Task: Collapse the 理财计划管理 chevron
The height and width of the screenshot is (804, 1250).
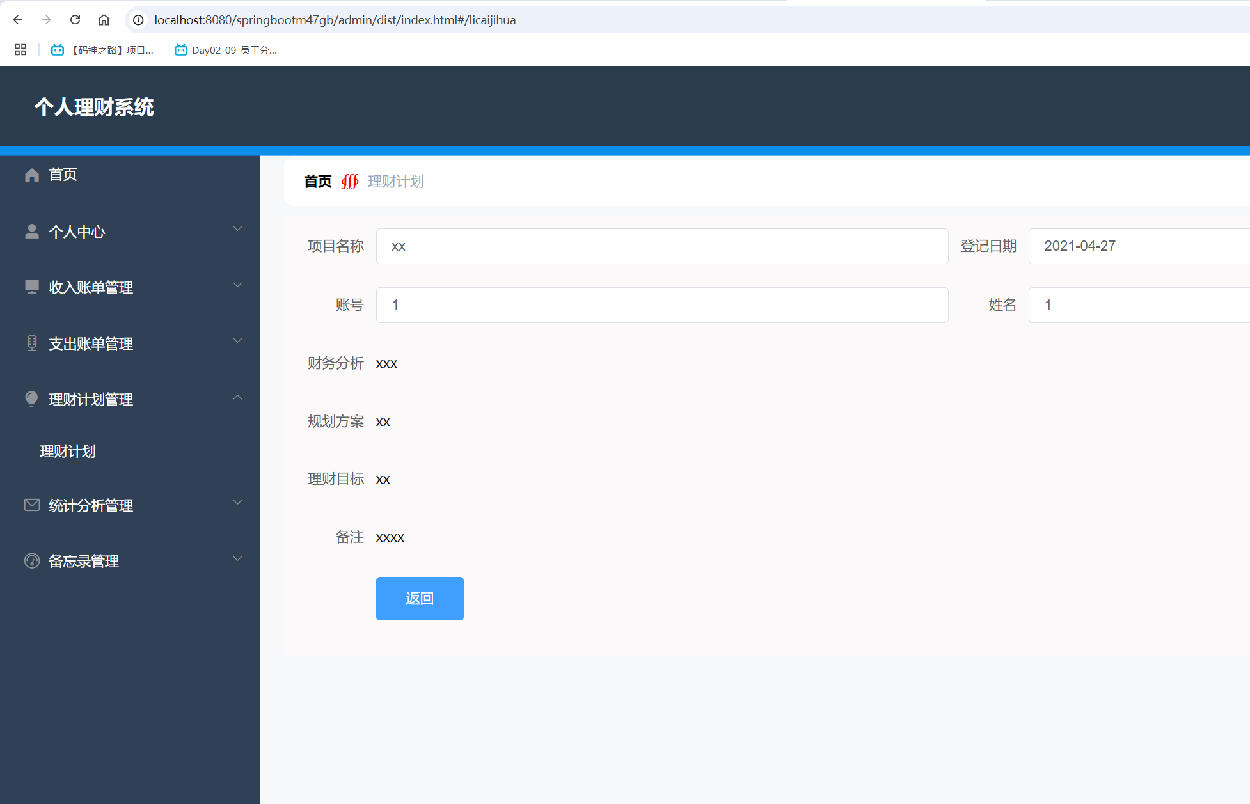Action: point(237,397)
